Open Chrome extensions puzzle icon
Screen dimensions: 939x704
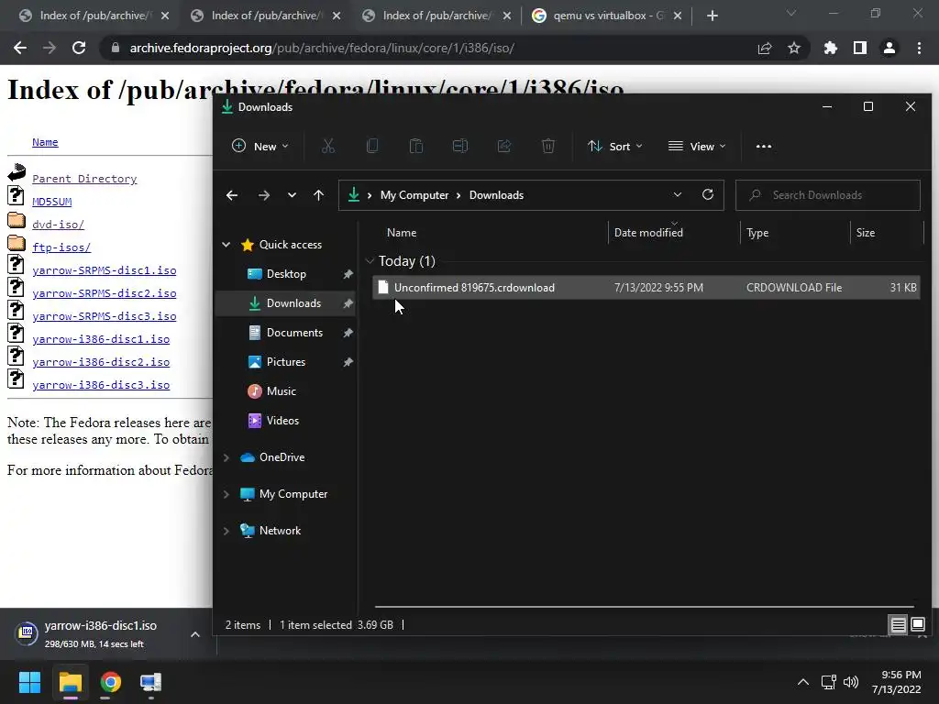[x=831, y=48]
